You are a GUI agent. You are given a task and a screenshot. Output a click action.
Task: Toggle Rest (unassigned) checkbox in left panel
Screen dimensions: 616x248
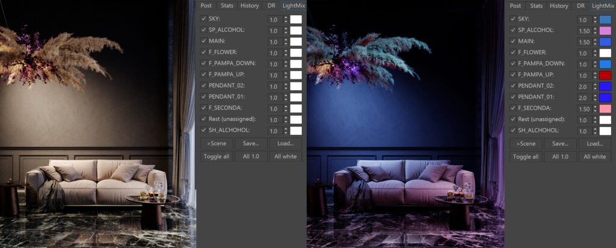tap(203, 119)
